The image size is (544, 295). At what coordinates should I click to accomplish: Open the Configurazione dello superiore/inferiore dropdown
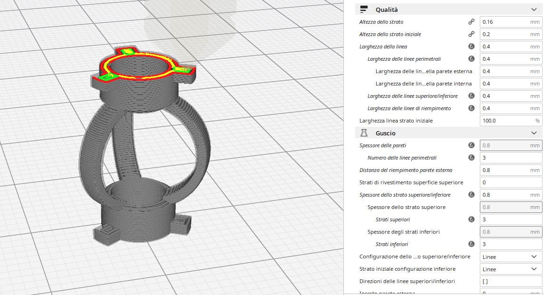511,257
